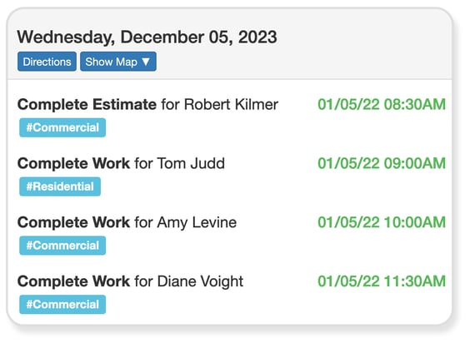Image resolution: width=470 pixels, height=348 pixels.
Task: Click the Directions button
Action: click(47, 62)
